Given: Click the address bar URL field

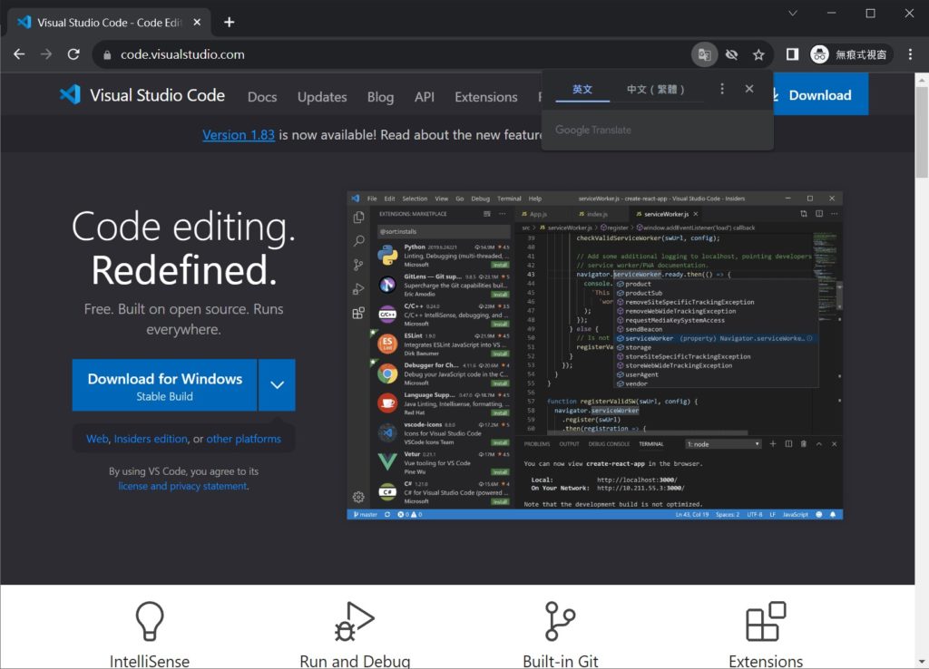Looking at the screenshot, I should coord(391,54).
